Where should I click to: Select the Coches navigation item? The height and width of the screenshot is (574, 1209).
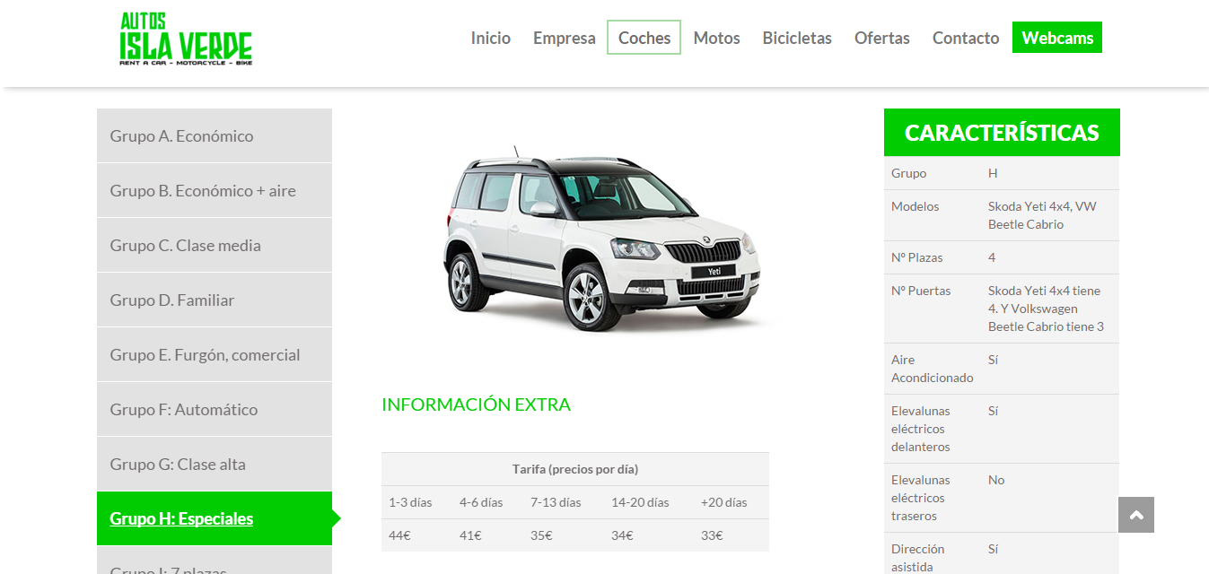[x=644, y=38]
